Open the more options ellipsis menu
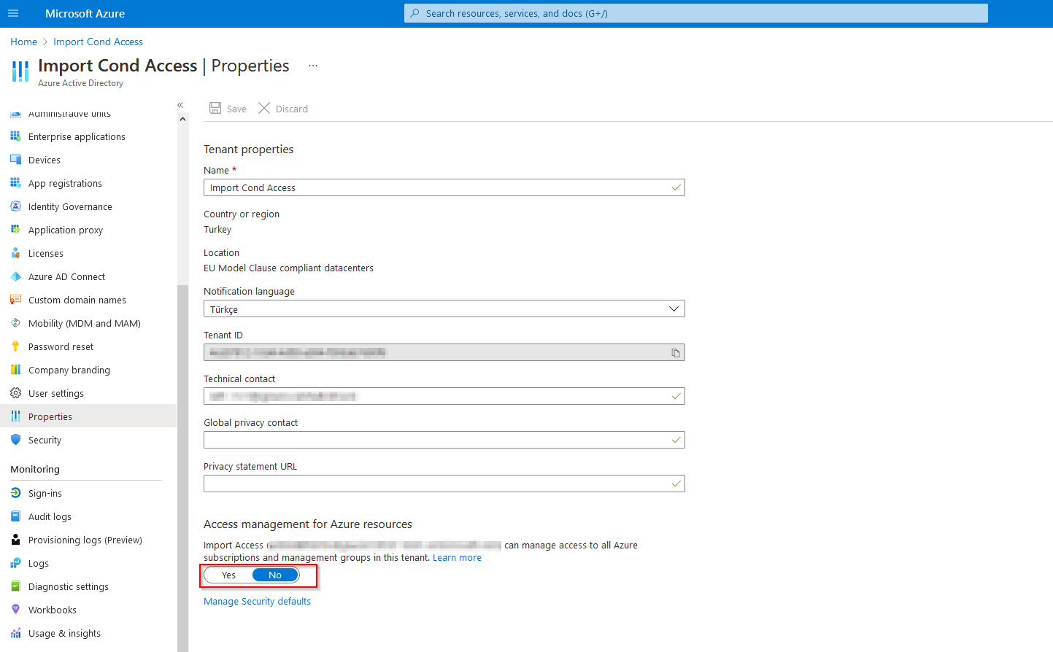1053x652 pixels. coord(313,66)
